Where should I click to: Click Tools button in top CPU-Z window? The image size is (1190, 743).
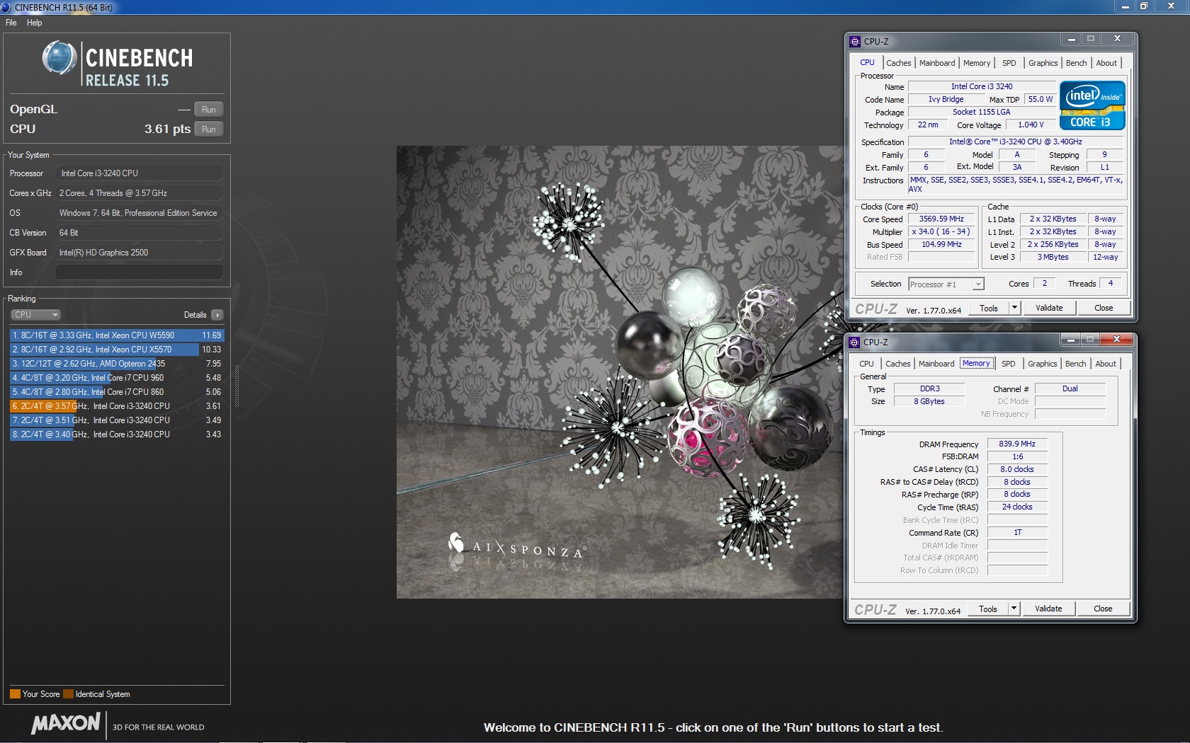988,309
